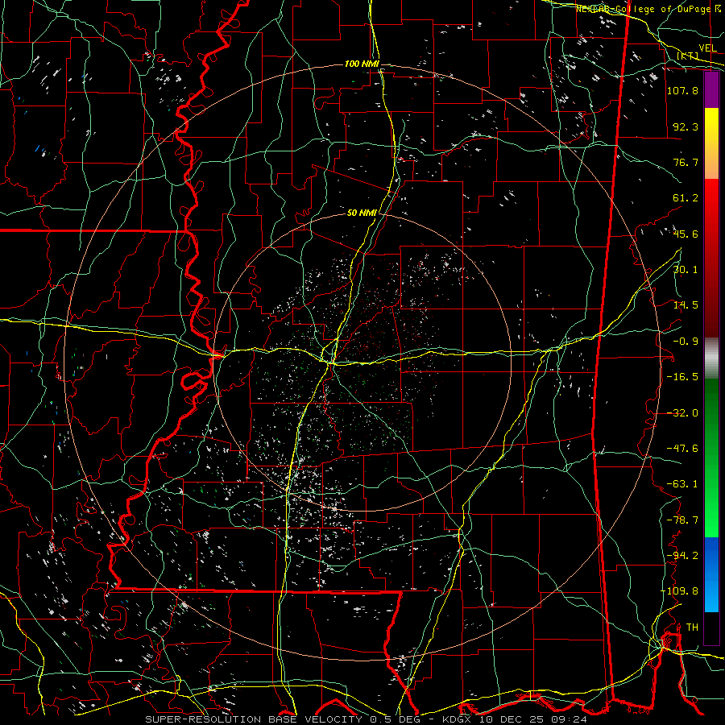
Task: Click the -16.5 velocity legend value
Action: 682,377
